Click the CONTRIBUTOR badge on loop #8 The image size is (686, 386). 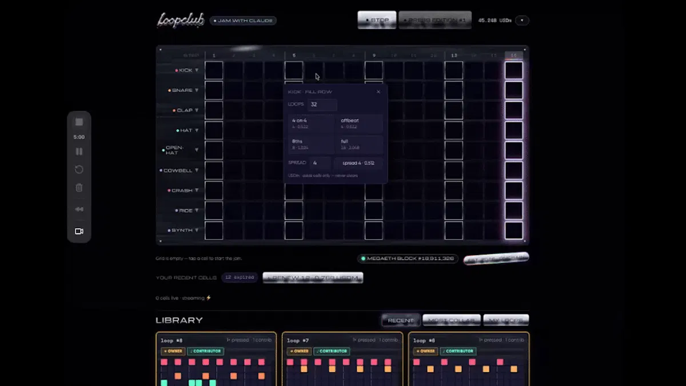tap(205, 351)
